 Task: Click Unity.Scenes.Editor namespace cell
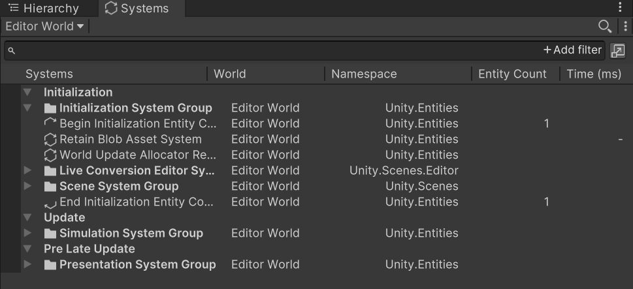pyautogui.click(x=404, y=170)
